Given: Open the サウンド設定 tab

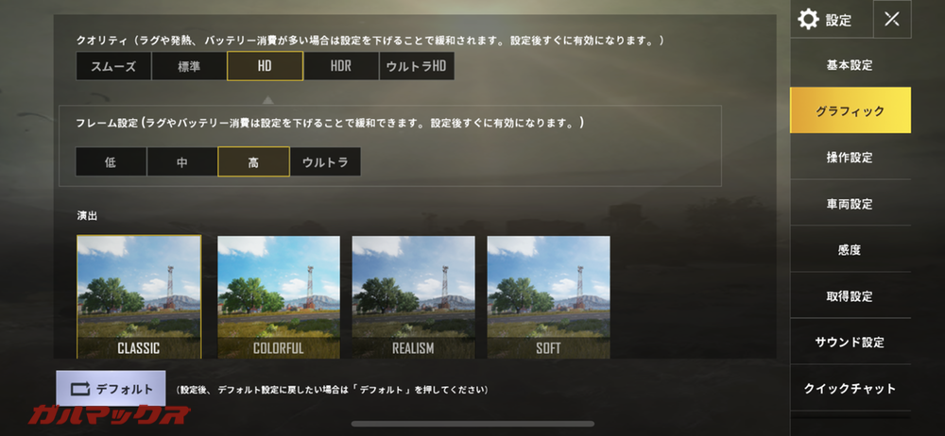Looking at the screenshot, I should pos(850,342).
